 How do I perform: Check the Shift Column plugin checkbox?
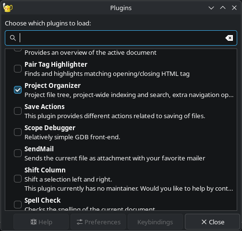[x=18, y=179]
